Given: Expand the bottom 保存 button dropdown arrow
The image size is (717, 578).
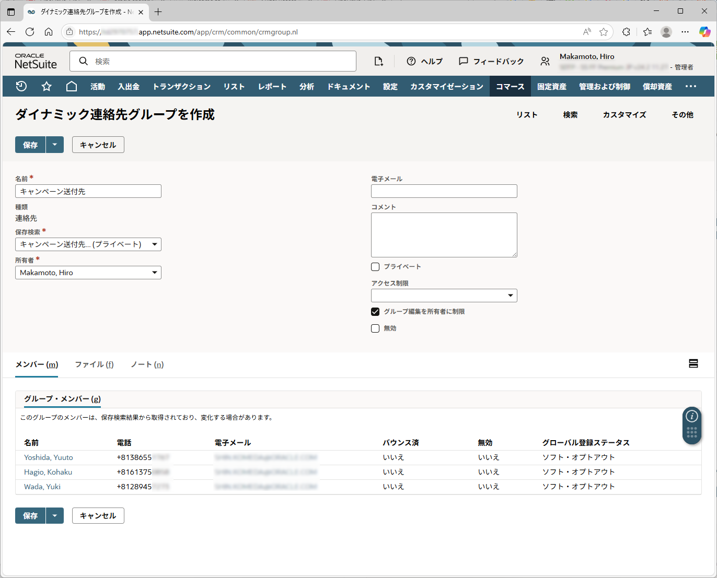Looking at the screenshot, I should [x=55, y=515].
